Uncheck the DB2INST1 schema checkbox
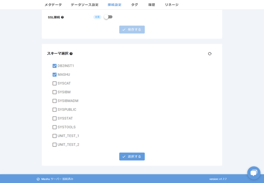Viewport: 264px width, 183px height. (54, 66)
